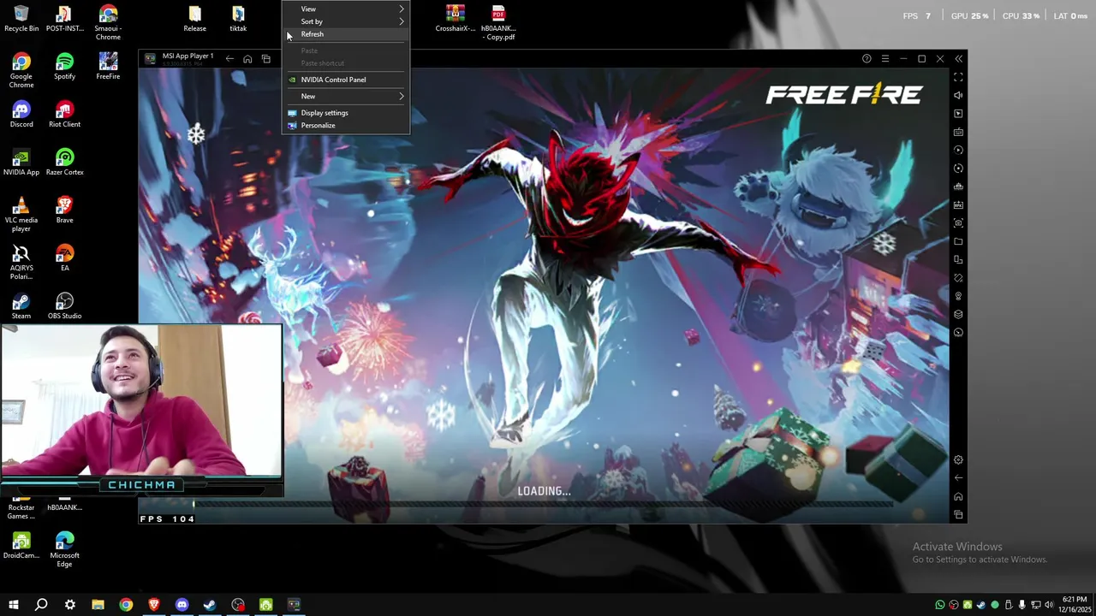Open media folder icon in sidebar
This screenshot has width=1096, height=616.
pyautogui.click(x=958, y=242)
